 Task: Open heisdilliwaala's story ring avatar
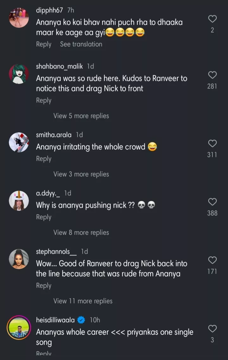click(19, 328)
